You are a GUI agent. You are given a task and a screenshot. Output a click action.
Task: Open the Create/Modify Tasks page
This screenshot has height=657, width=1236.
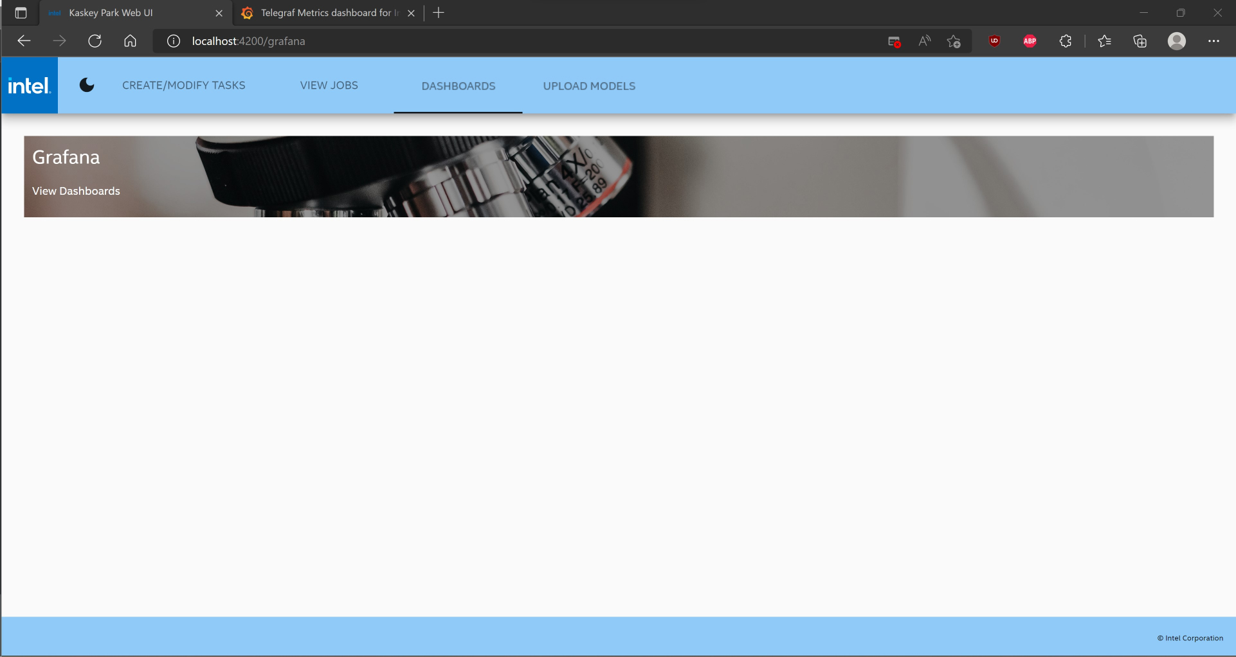[183, 85]
